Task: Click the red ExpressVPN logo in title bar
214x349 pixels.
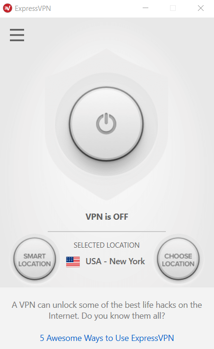Action: point(8,8)
